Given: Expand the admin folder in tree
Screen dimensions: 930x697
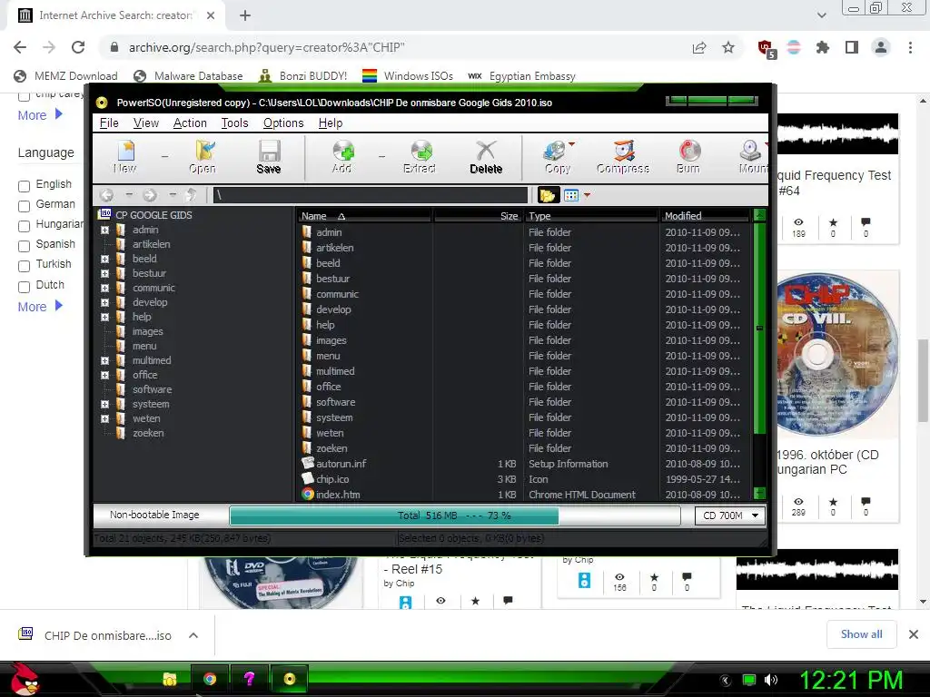Looking at the screenshot, I should [105, 230].
